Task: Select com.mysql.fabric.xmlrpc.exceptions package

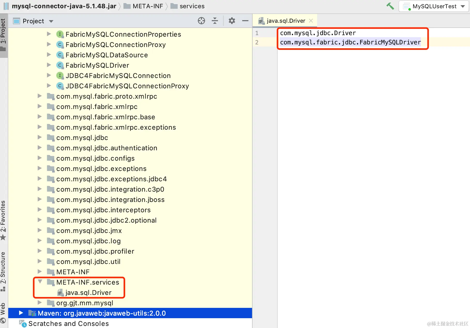Action: coord(116,127)
